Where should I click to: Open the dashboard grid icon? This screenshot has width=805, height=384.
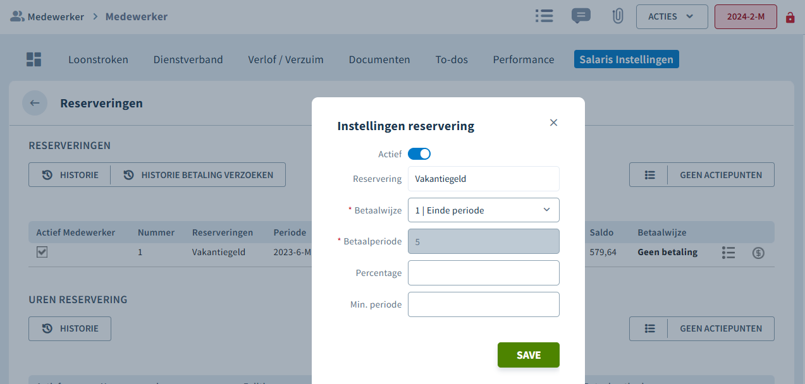(x=34, y=59)
